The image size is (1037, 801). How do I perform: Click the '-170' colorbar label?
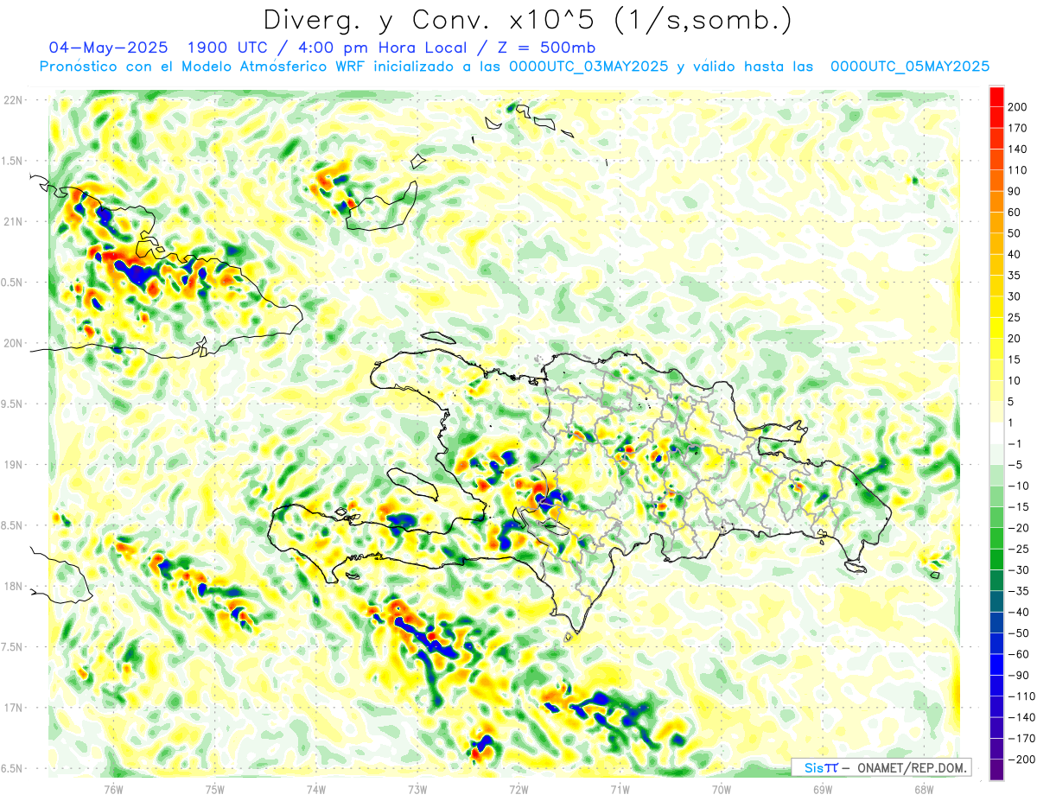(x=1022, y=739)
